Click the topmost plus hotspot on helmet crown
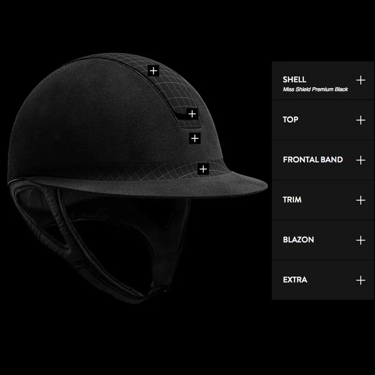 tap(153, 71)
